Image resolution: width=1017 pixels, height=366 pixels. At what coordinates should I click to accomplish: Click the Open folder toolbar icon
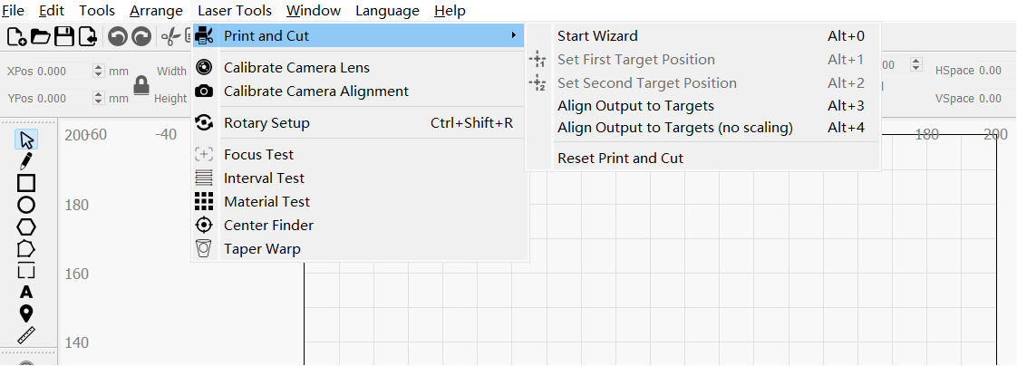click(41, 36)
